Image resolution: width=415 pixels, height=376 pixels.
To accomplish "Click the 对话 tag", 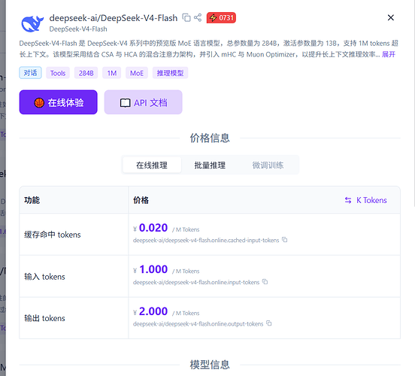I will [x=30, y=73].
